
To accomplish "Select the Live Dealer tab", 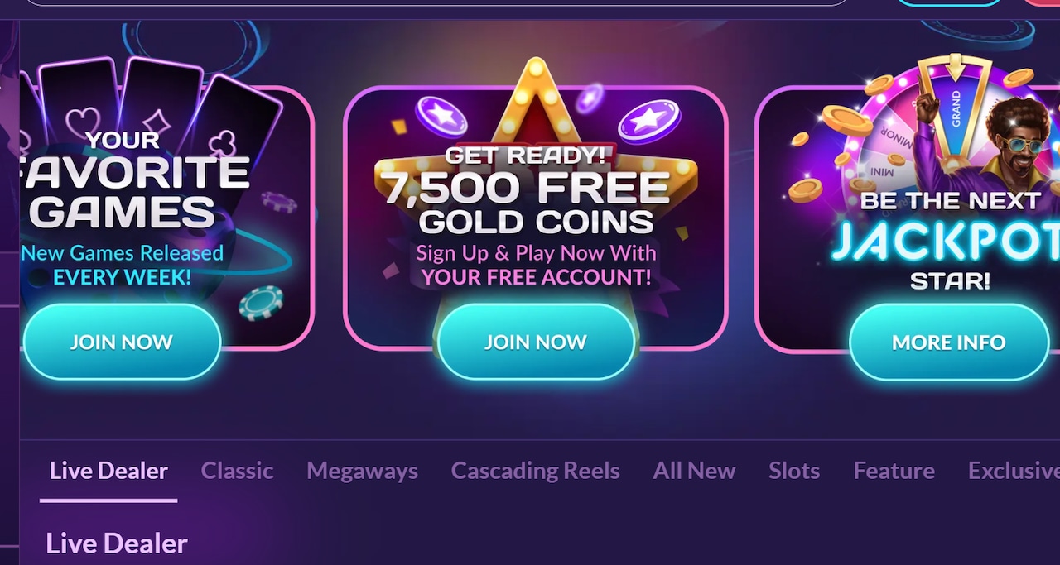I will click(x=108, y=471).
